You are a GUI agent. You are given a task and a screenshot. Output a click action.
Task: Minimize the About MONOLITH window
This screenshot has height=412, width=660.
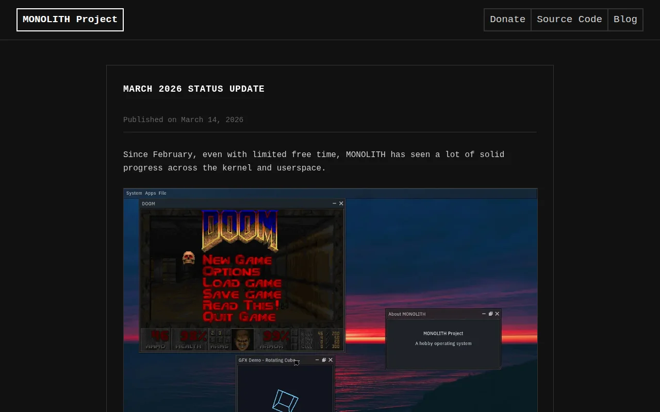484,314
